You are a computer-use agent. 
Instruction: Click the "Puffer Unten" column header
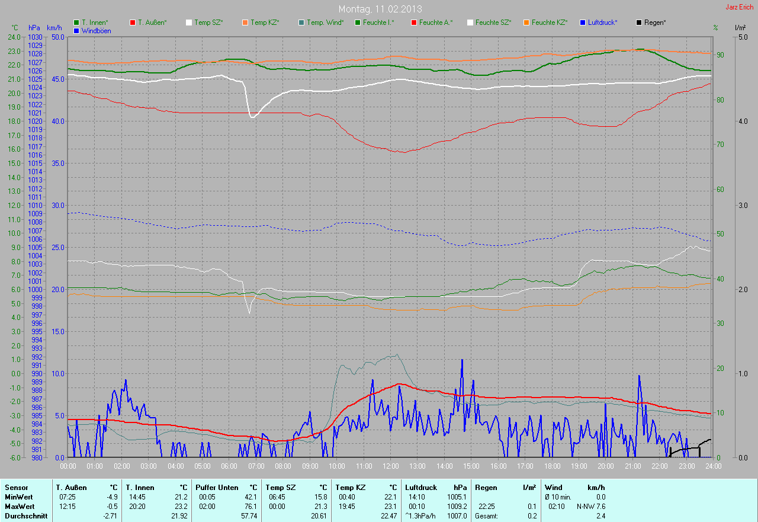tap(217, 488)
